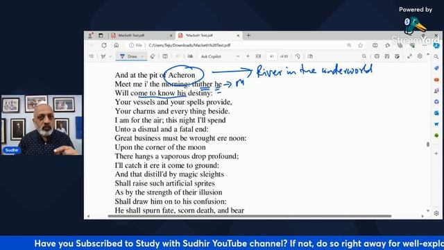Screen dimensions: 444x250
Task: Open the sidebar Outlook icon
Action: tap(436, 112)
